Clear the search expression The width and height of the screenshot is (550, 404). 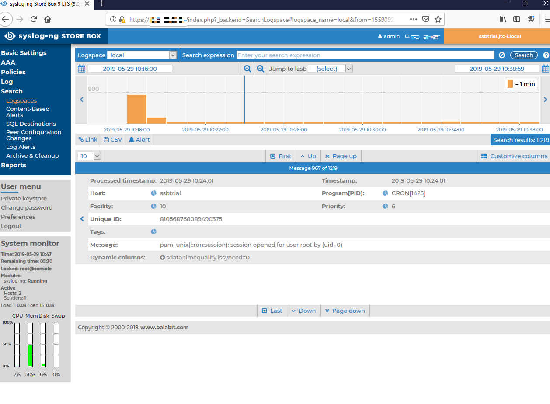(502, 55)
